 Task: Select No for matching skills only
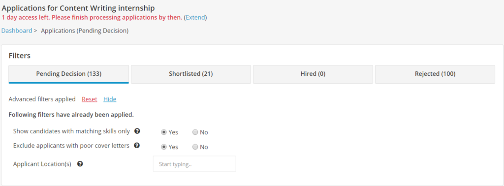(195, 132)
